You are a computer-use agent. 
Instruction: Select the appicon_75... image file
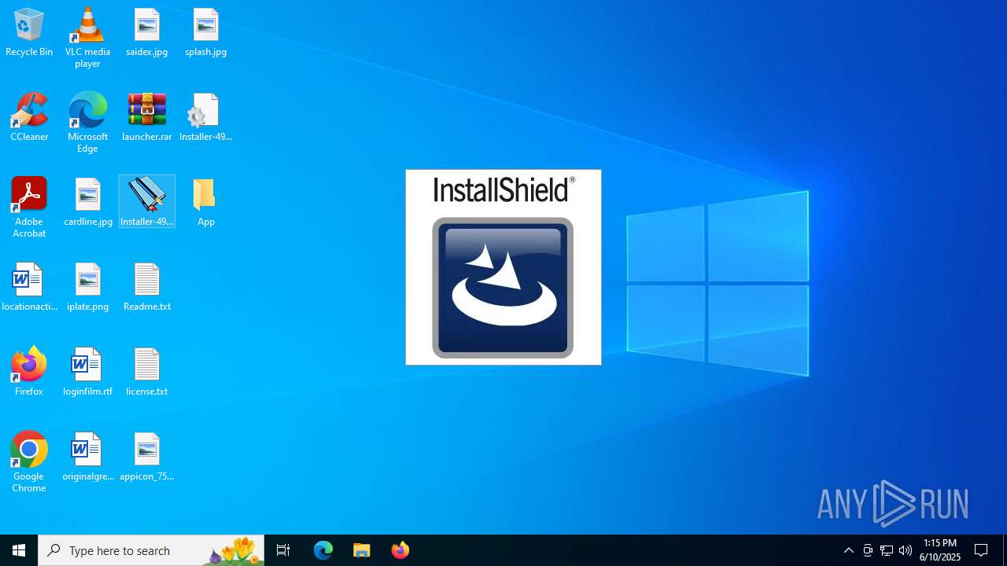[147, 457]
